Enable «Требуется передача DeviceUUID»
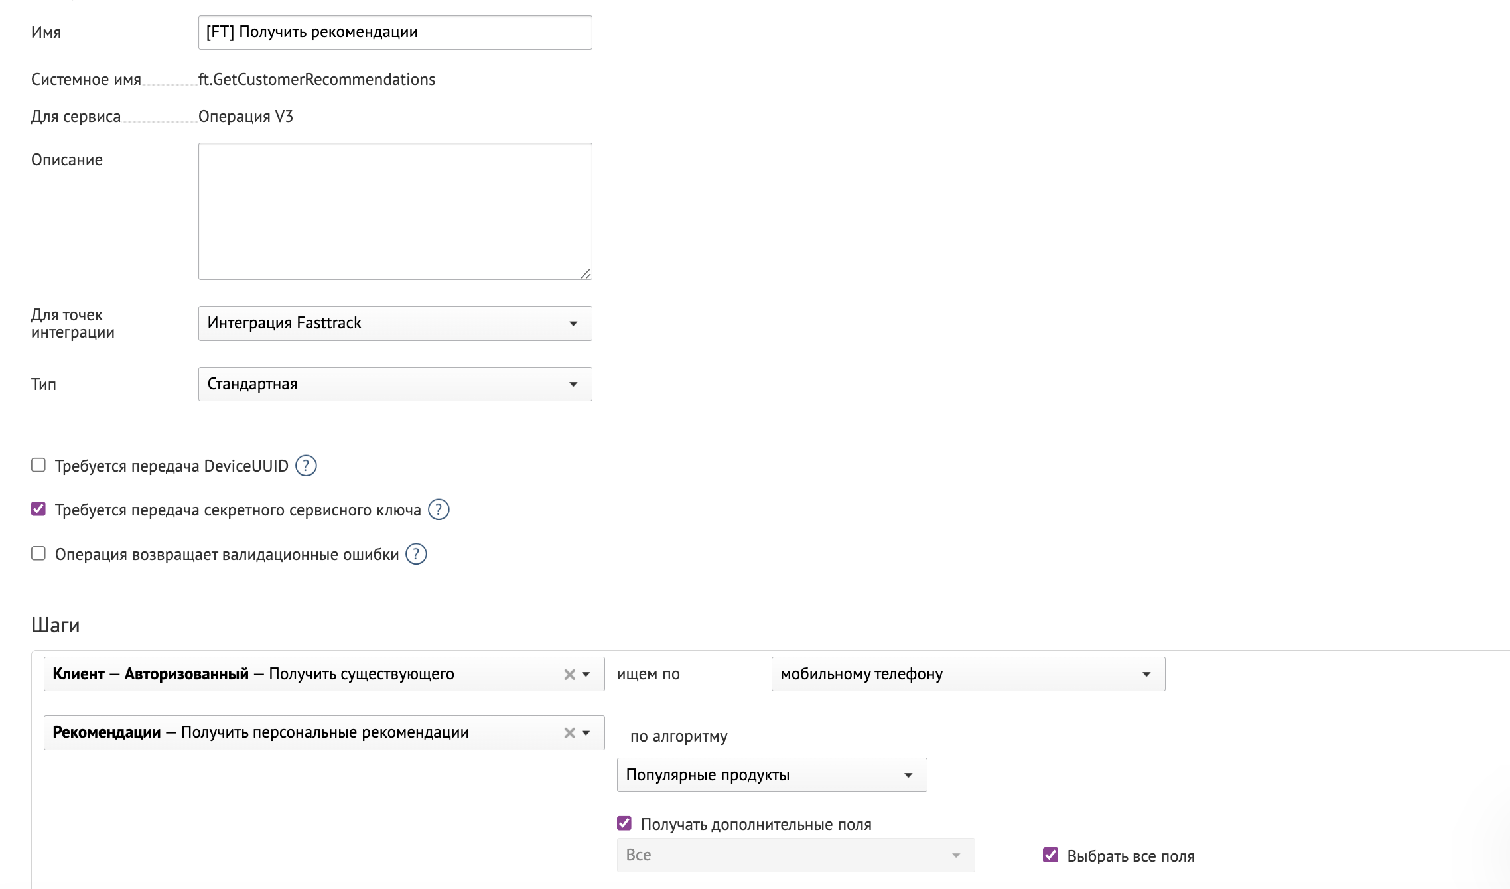The image size is (1510, 889). (x=38, y=466)
